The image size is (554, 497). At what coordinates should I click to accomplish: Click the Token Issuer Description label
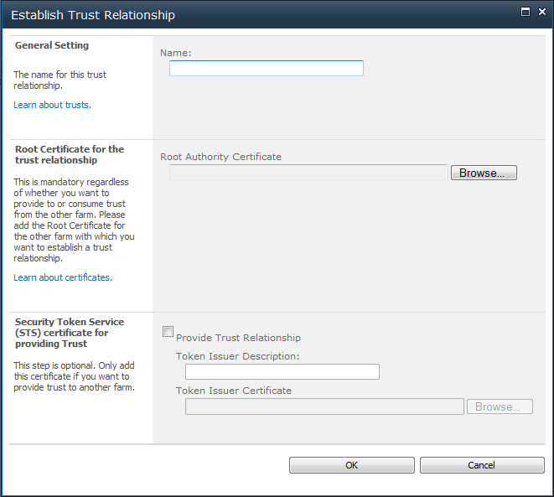(237, 356)
